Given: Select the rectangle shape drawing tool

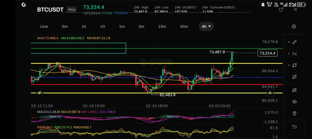Looking at the screenshot, I should 294,65.
